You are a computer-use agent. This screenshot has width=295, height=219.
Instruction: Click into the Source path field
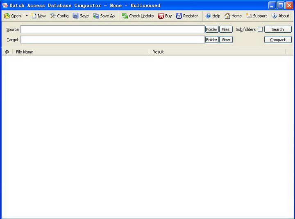pyautogui.click(x=113, y=29)
